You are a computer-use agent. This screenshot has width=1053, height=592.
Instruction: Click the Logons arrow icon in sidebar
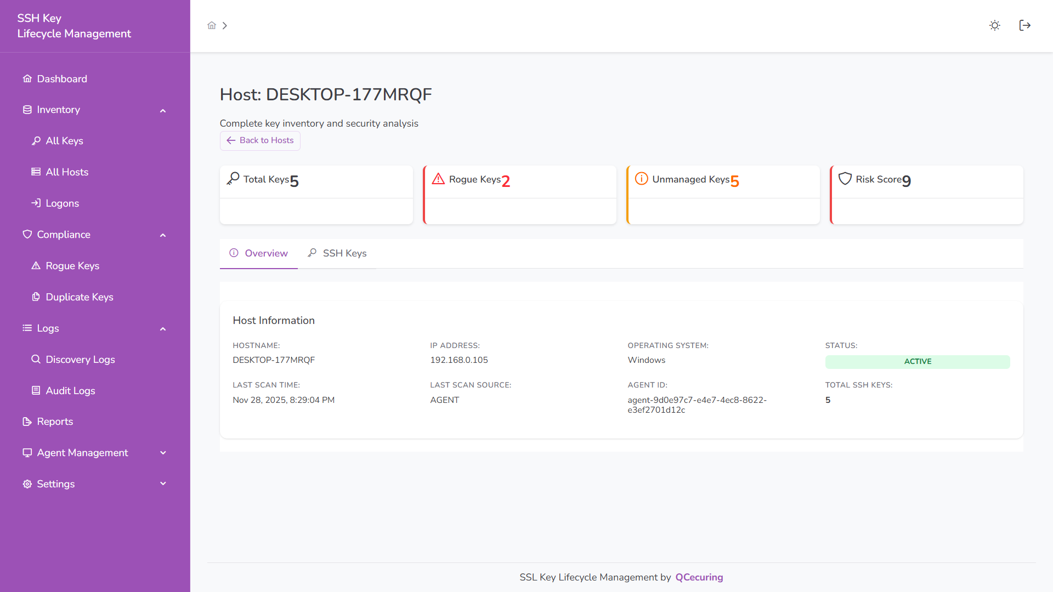pos(36,203)
